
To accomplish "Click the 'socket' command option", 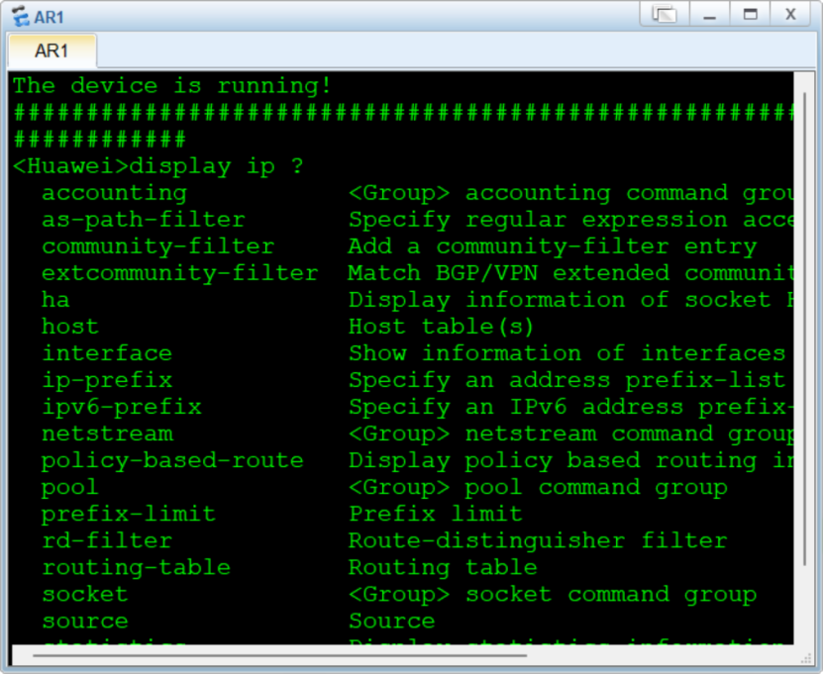I will click(85, 594).
